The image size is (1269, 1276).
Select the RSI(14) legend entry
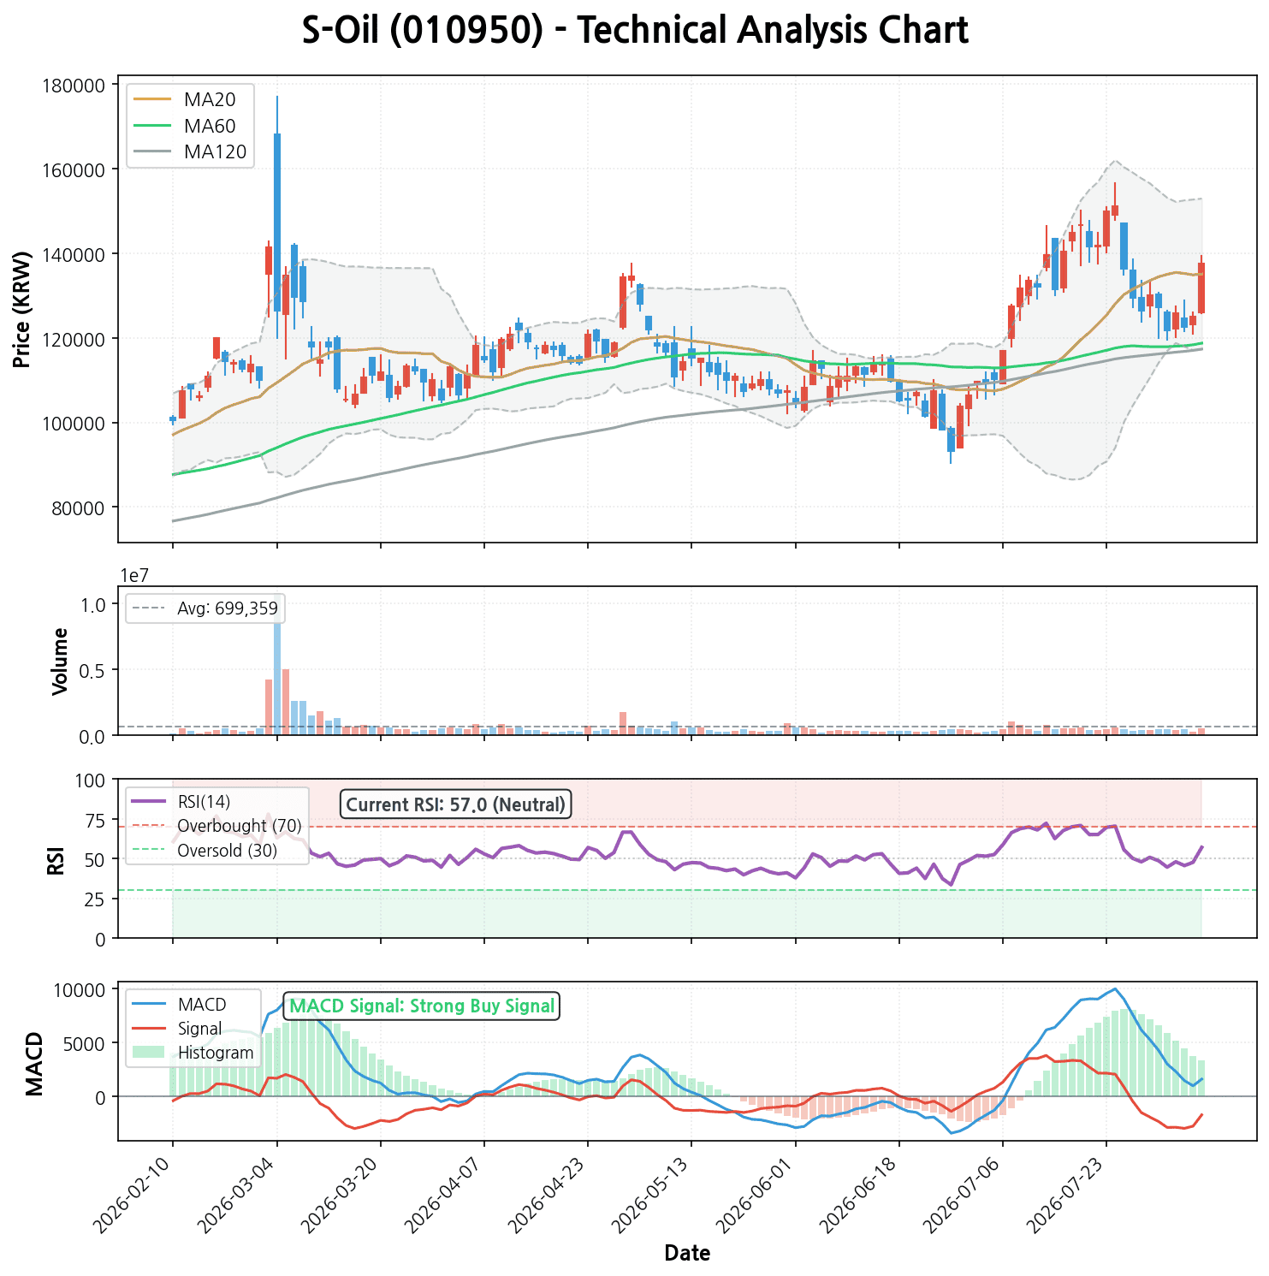coord(204,802)
